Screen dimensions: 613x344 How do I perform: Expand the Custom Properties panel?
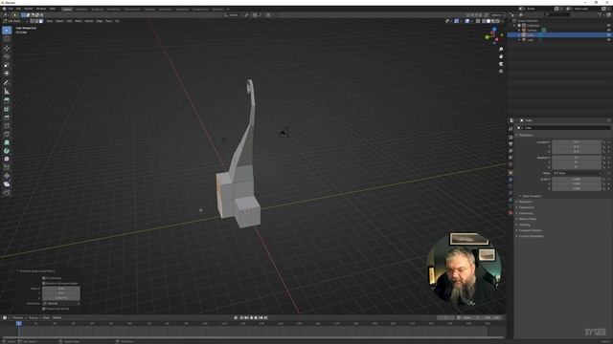click(531, 236)
